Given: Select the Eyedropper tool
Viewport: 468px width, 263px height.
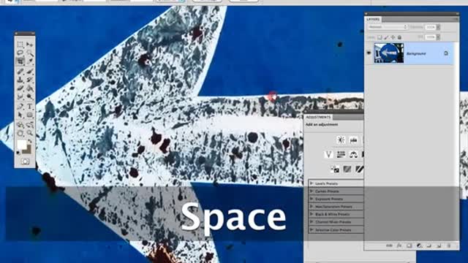Looking at the screenshot, I should [x=29, y=61].
